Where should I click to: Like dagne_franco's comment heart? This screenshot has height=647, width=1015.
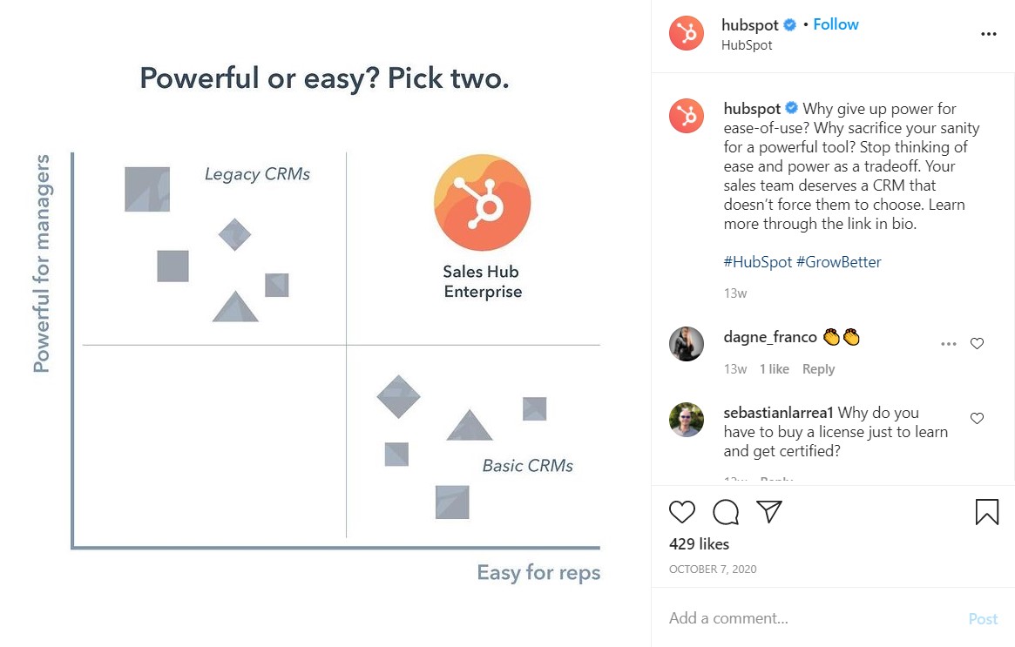(977, 344)
